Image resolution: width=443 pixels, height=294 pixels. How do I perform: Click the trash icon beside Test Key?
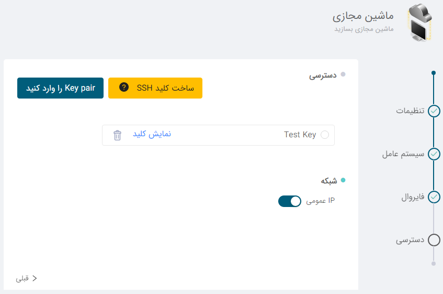[117, 135]
